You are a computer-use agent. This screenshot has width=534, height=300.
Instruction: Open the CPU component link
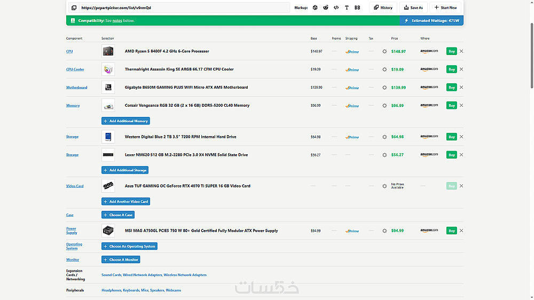coord(69,51)
